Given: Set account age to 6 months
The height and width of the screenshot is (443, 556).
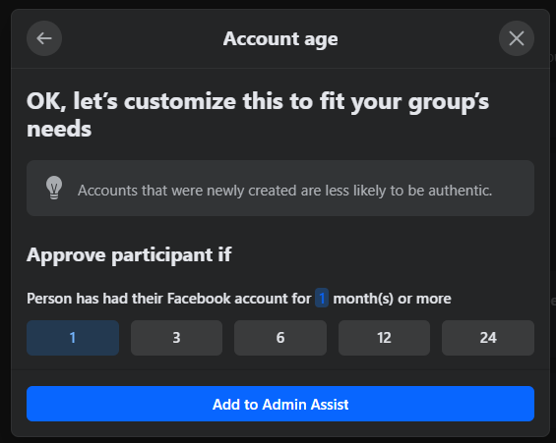Looking at the screenshot, I should 280,338.
